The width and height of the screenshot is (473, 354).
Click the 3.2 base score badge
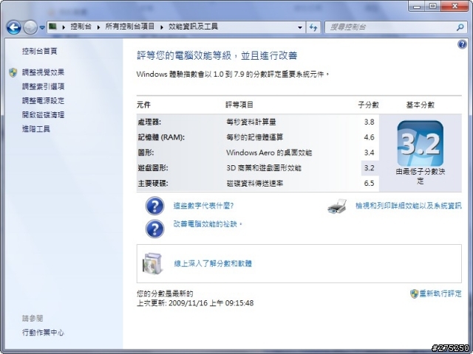(x=421, y=143)
